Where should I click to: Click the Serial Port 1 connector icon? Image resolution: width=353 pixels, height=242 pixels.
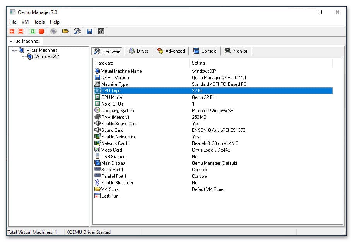pyautogui.click(x=98, y=169)
